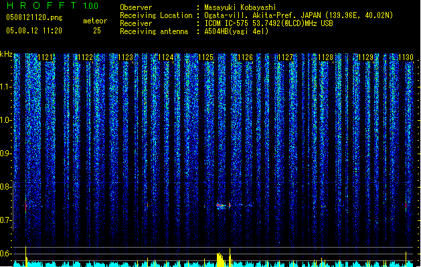
Task: Click time marker 1123
Action: [x=125, y=57]
